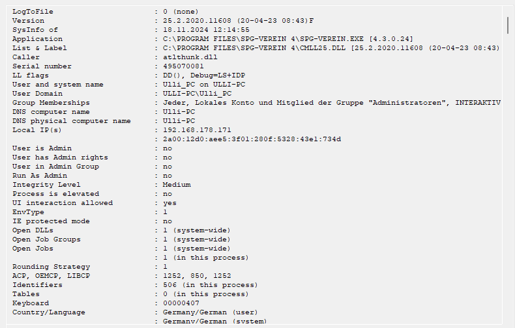Click the LogToFile label

click(x=33, y=12)
